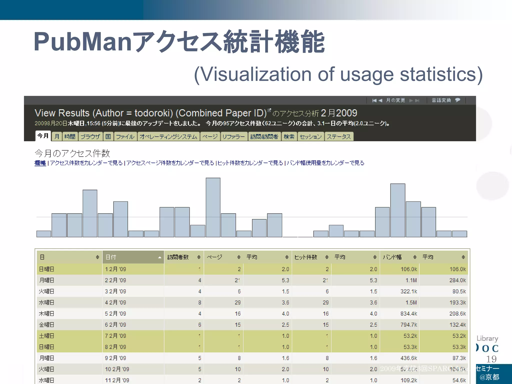Open the ステータス tab
The image size is (512, 384).
[x=339, y=136]
